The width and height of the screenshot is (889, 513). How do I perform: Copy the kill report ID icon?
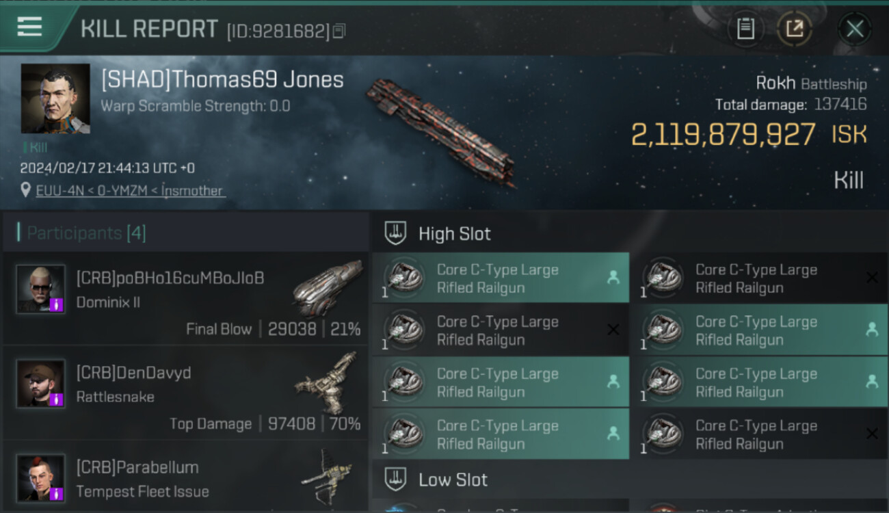tap(339, 31)
